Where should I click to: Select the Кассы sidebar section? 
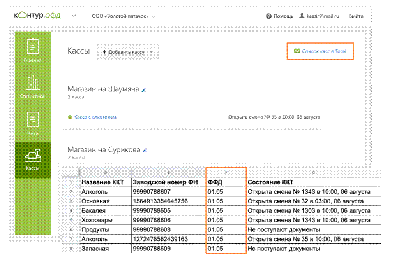click(33, 160)
